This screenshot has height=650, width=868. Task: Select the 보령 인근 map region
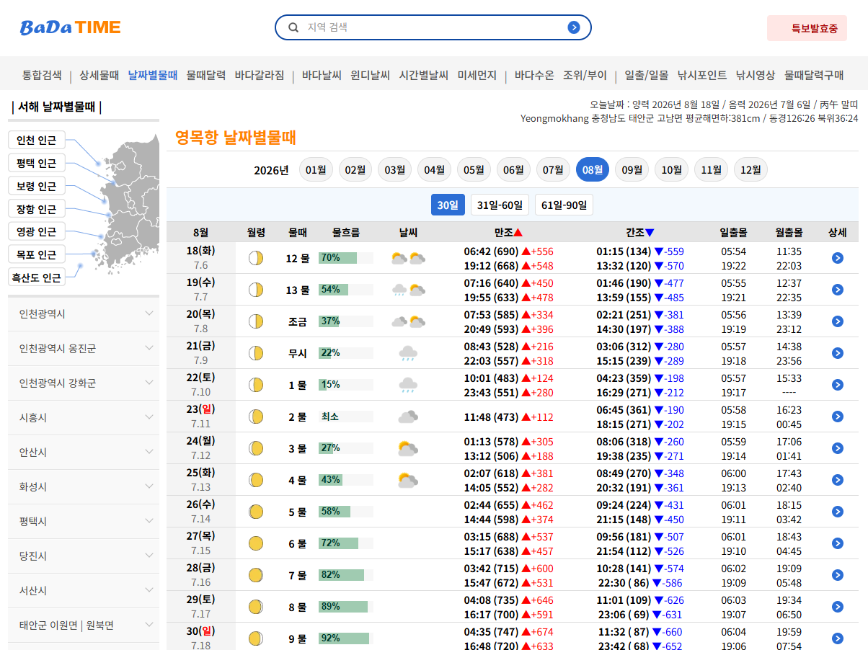click(36, 186)
